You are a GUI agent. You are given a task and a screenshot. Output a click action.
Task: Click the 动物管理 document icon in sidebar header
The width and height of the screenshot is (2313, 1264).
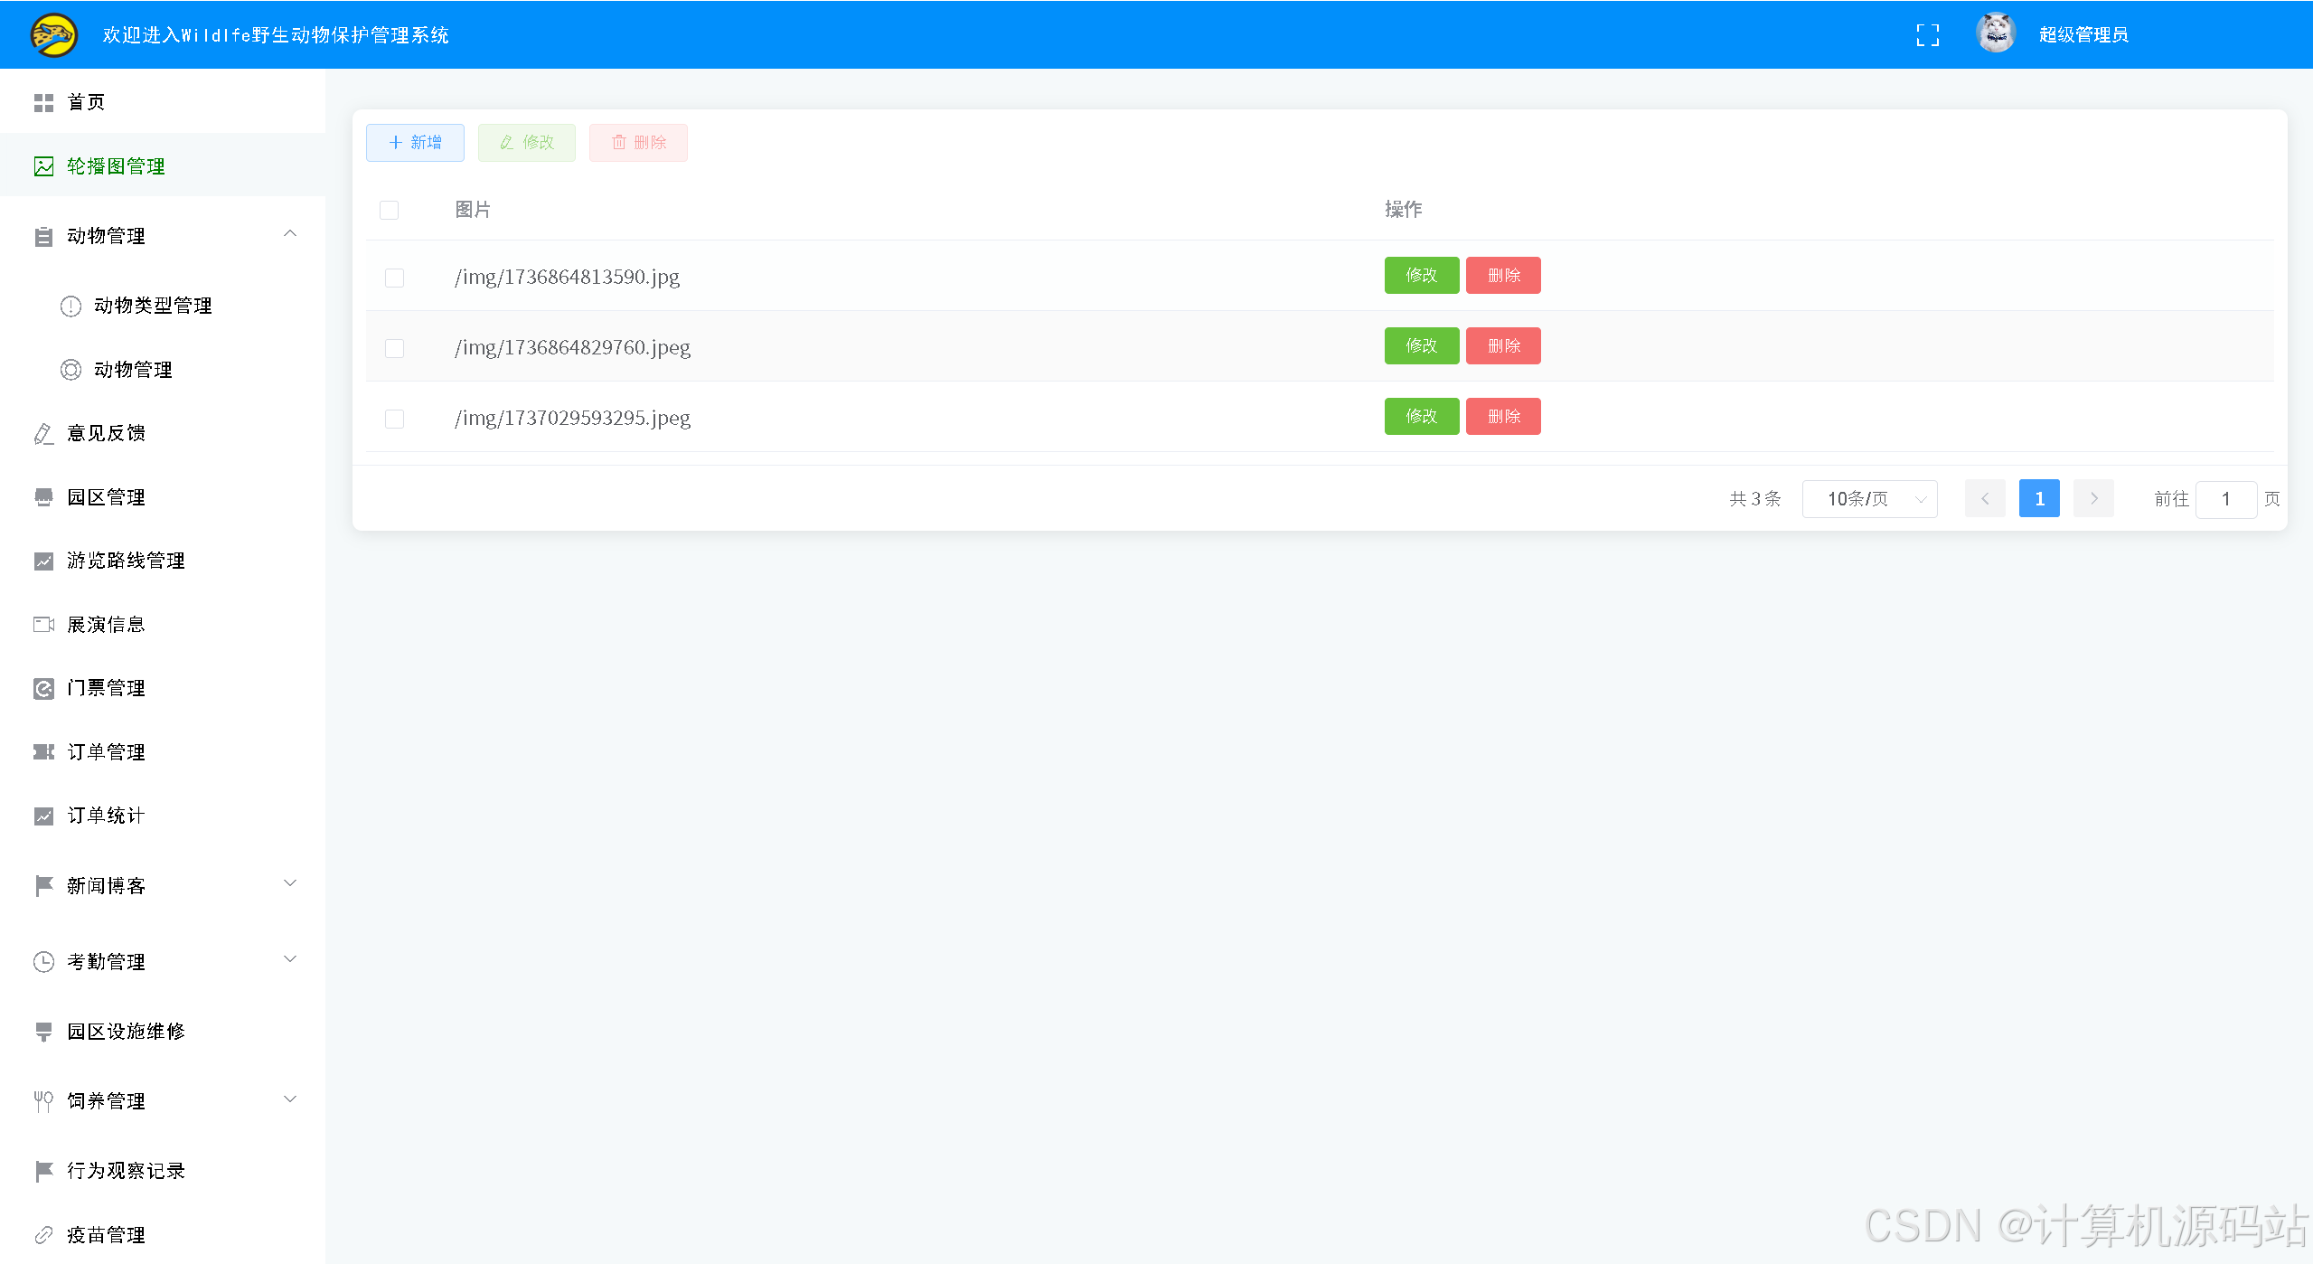(43, 237)
